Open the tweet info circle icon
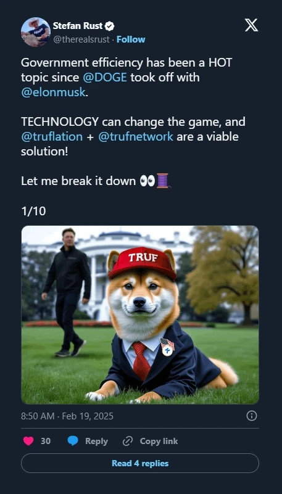 coord(251,416)
